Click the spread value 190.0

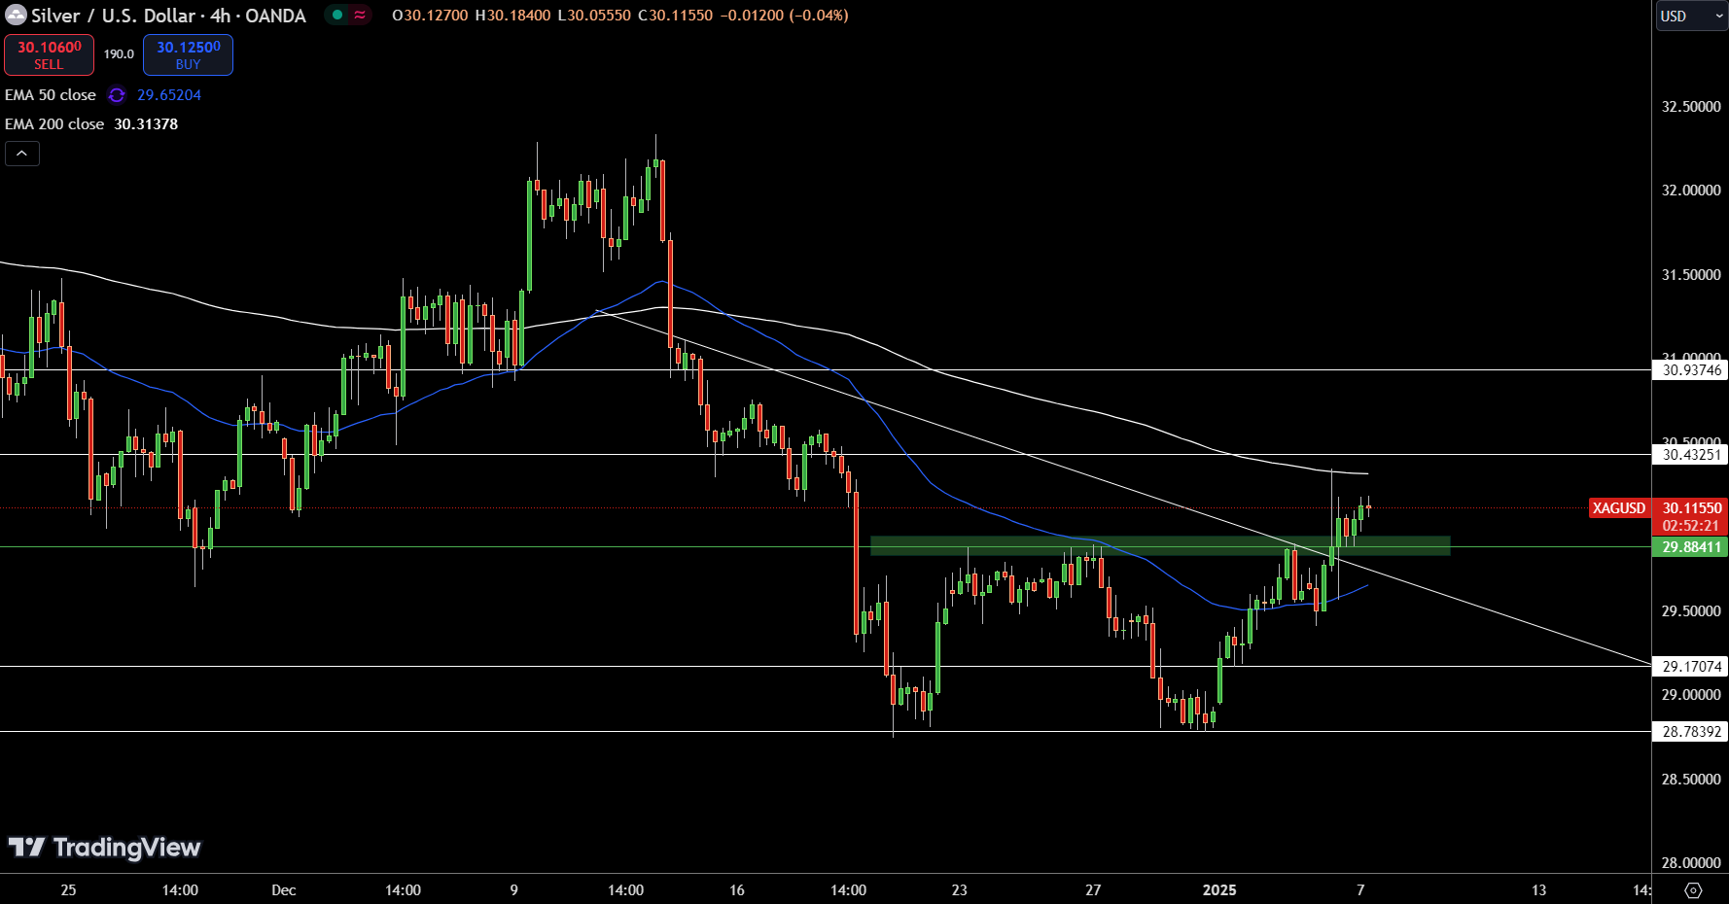[x=119, y=54]
